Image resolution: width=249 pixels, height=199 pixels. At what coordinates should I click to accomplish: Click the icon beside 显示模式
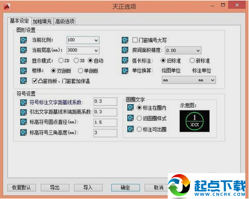[23, 61]
